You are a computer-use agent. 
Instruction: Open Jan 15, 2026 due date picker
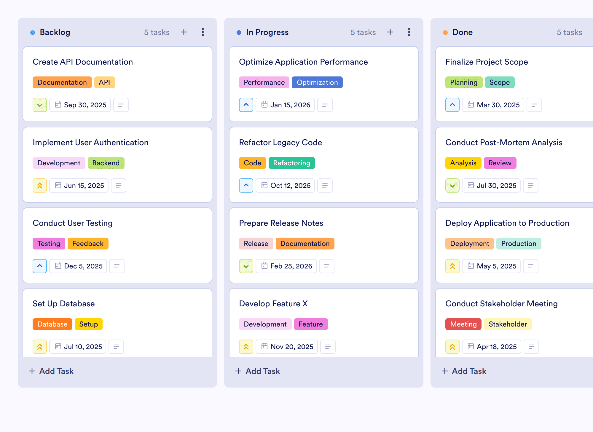[x=285, y=105]
